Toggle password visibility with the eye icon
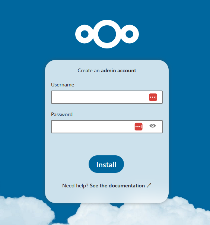The image size is (210, 225). point(153,126)
